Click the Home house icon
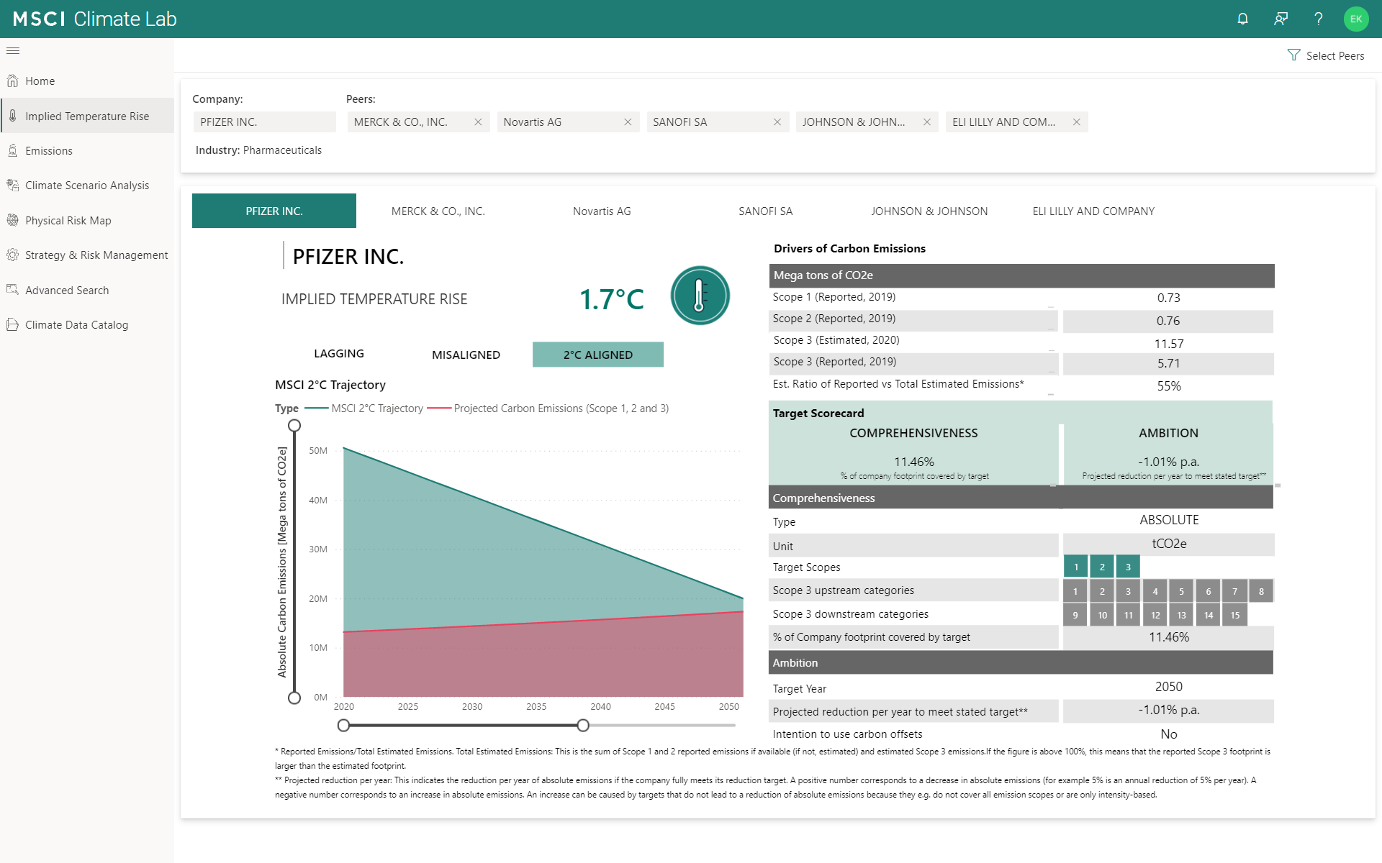Viewport: 1382px width, 863px height. pos(12,81)
